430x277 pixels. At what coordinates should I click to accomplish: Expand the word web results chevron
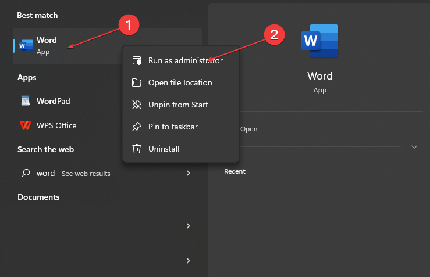coord(188,173)
